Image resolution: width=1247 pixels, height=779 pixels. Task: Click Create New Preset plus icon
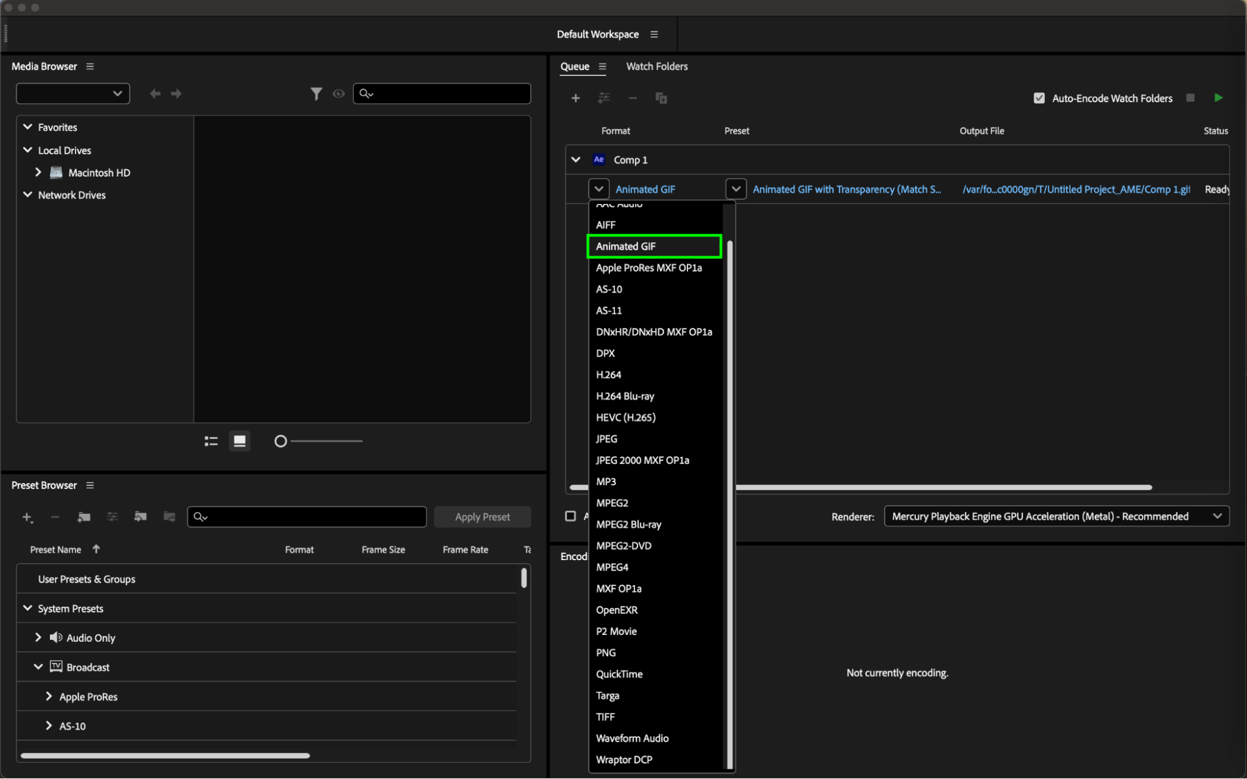(x=27, y=517)
